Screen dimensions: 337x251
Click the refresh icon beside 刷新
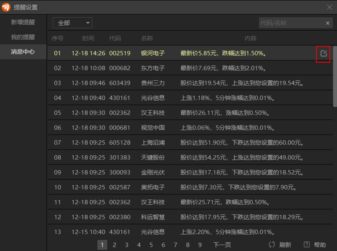[x=272, y=245]
